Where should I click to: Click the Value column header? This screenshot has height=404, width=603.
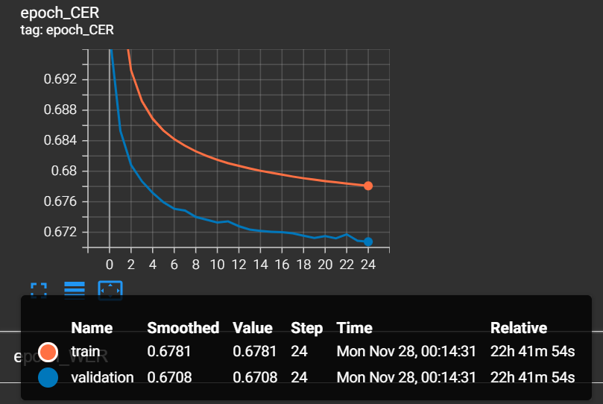pyautogui.click(x=253, y=328)
